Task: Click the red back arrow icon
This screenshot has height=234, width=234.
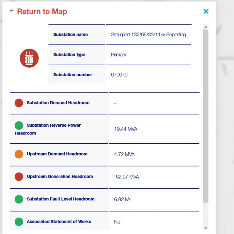Action: coord(12,11)
